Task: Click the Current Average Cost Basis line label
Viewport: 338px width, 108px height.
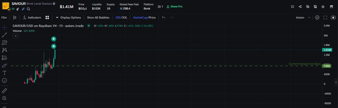Action: point(305,64)
